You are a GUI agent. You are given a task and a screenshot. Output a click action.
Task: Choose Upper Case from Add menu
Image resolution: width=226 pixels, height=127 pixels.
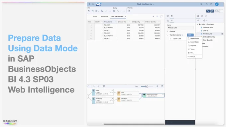194,38
